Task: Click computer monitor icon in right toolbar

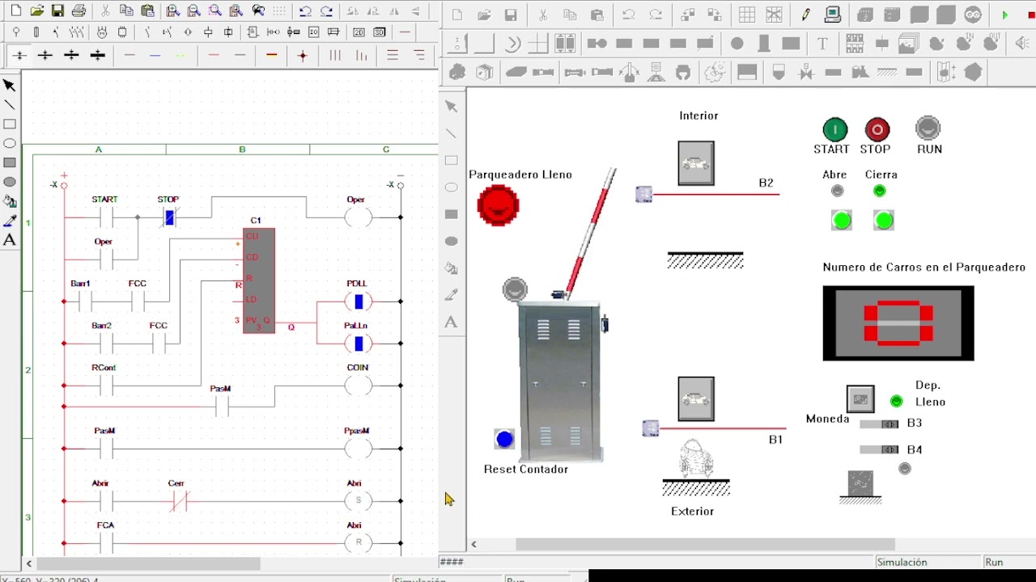Action: (x=833, y=15)
